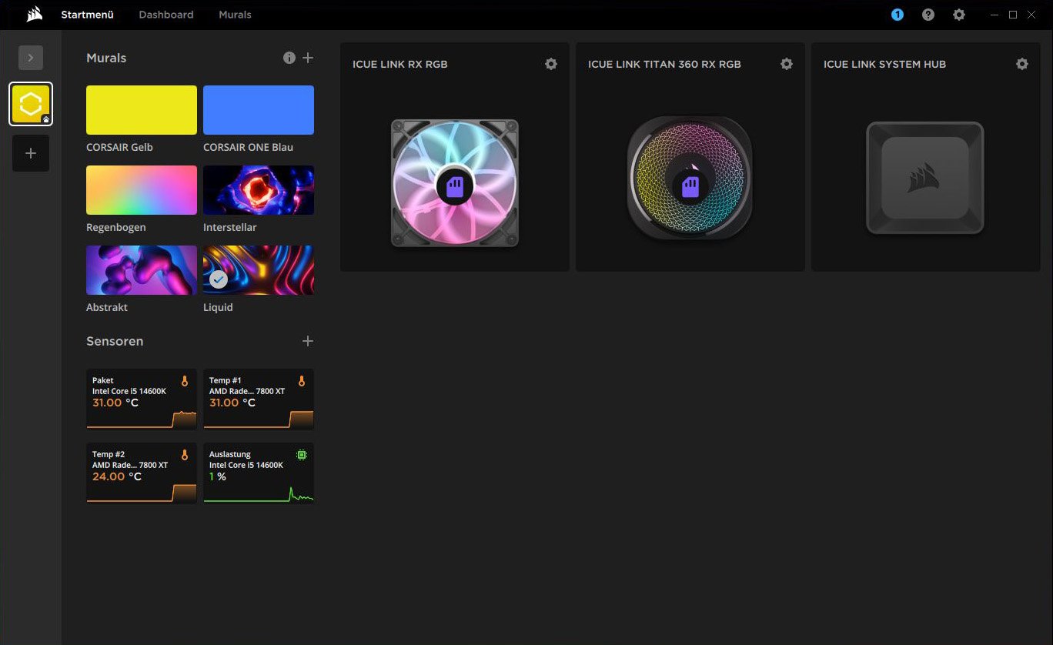Open the Intel Core i5 Auslastung sensor tile
1053x645 pixels.
click(259, 473)
